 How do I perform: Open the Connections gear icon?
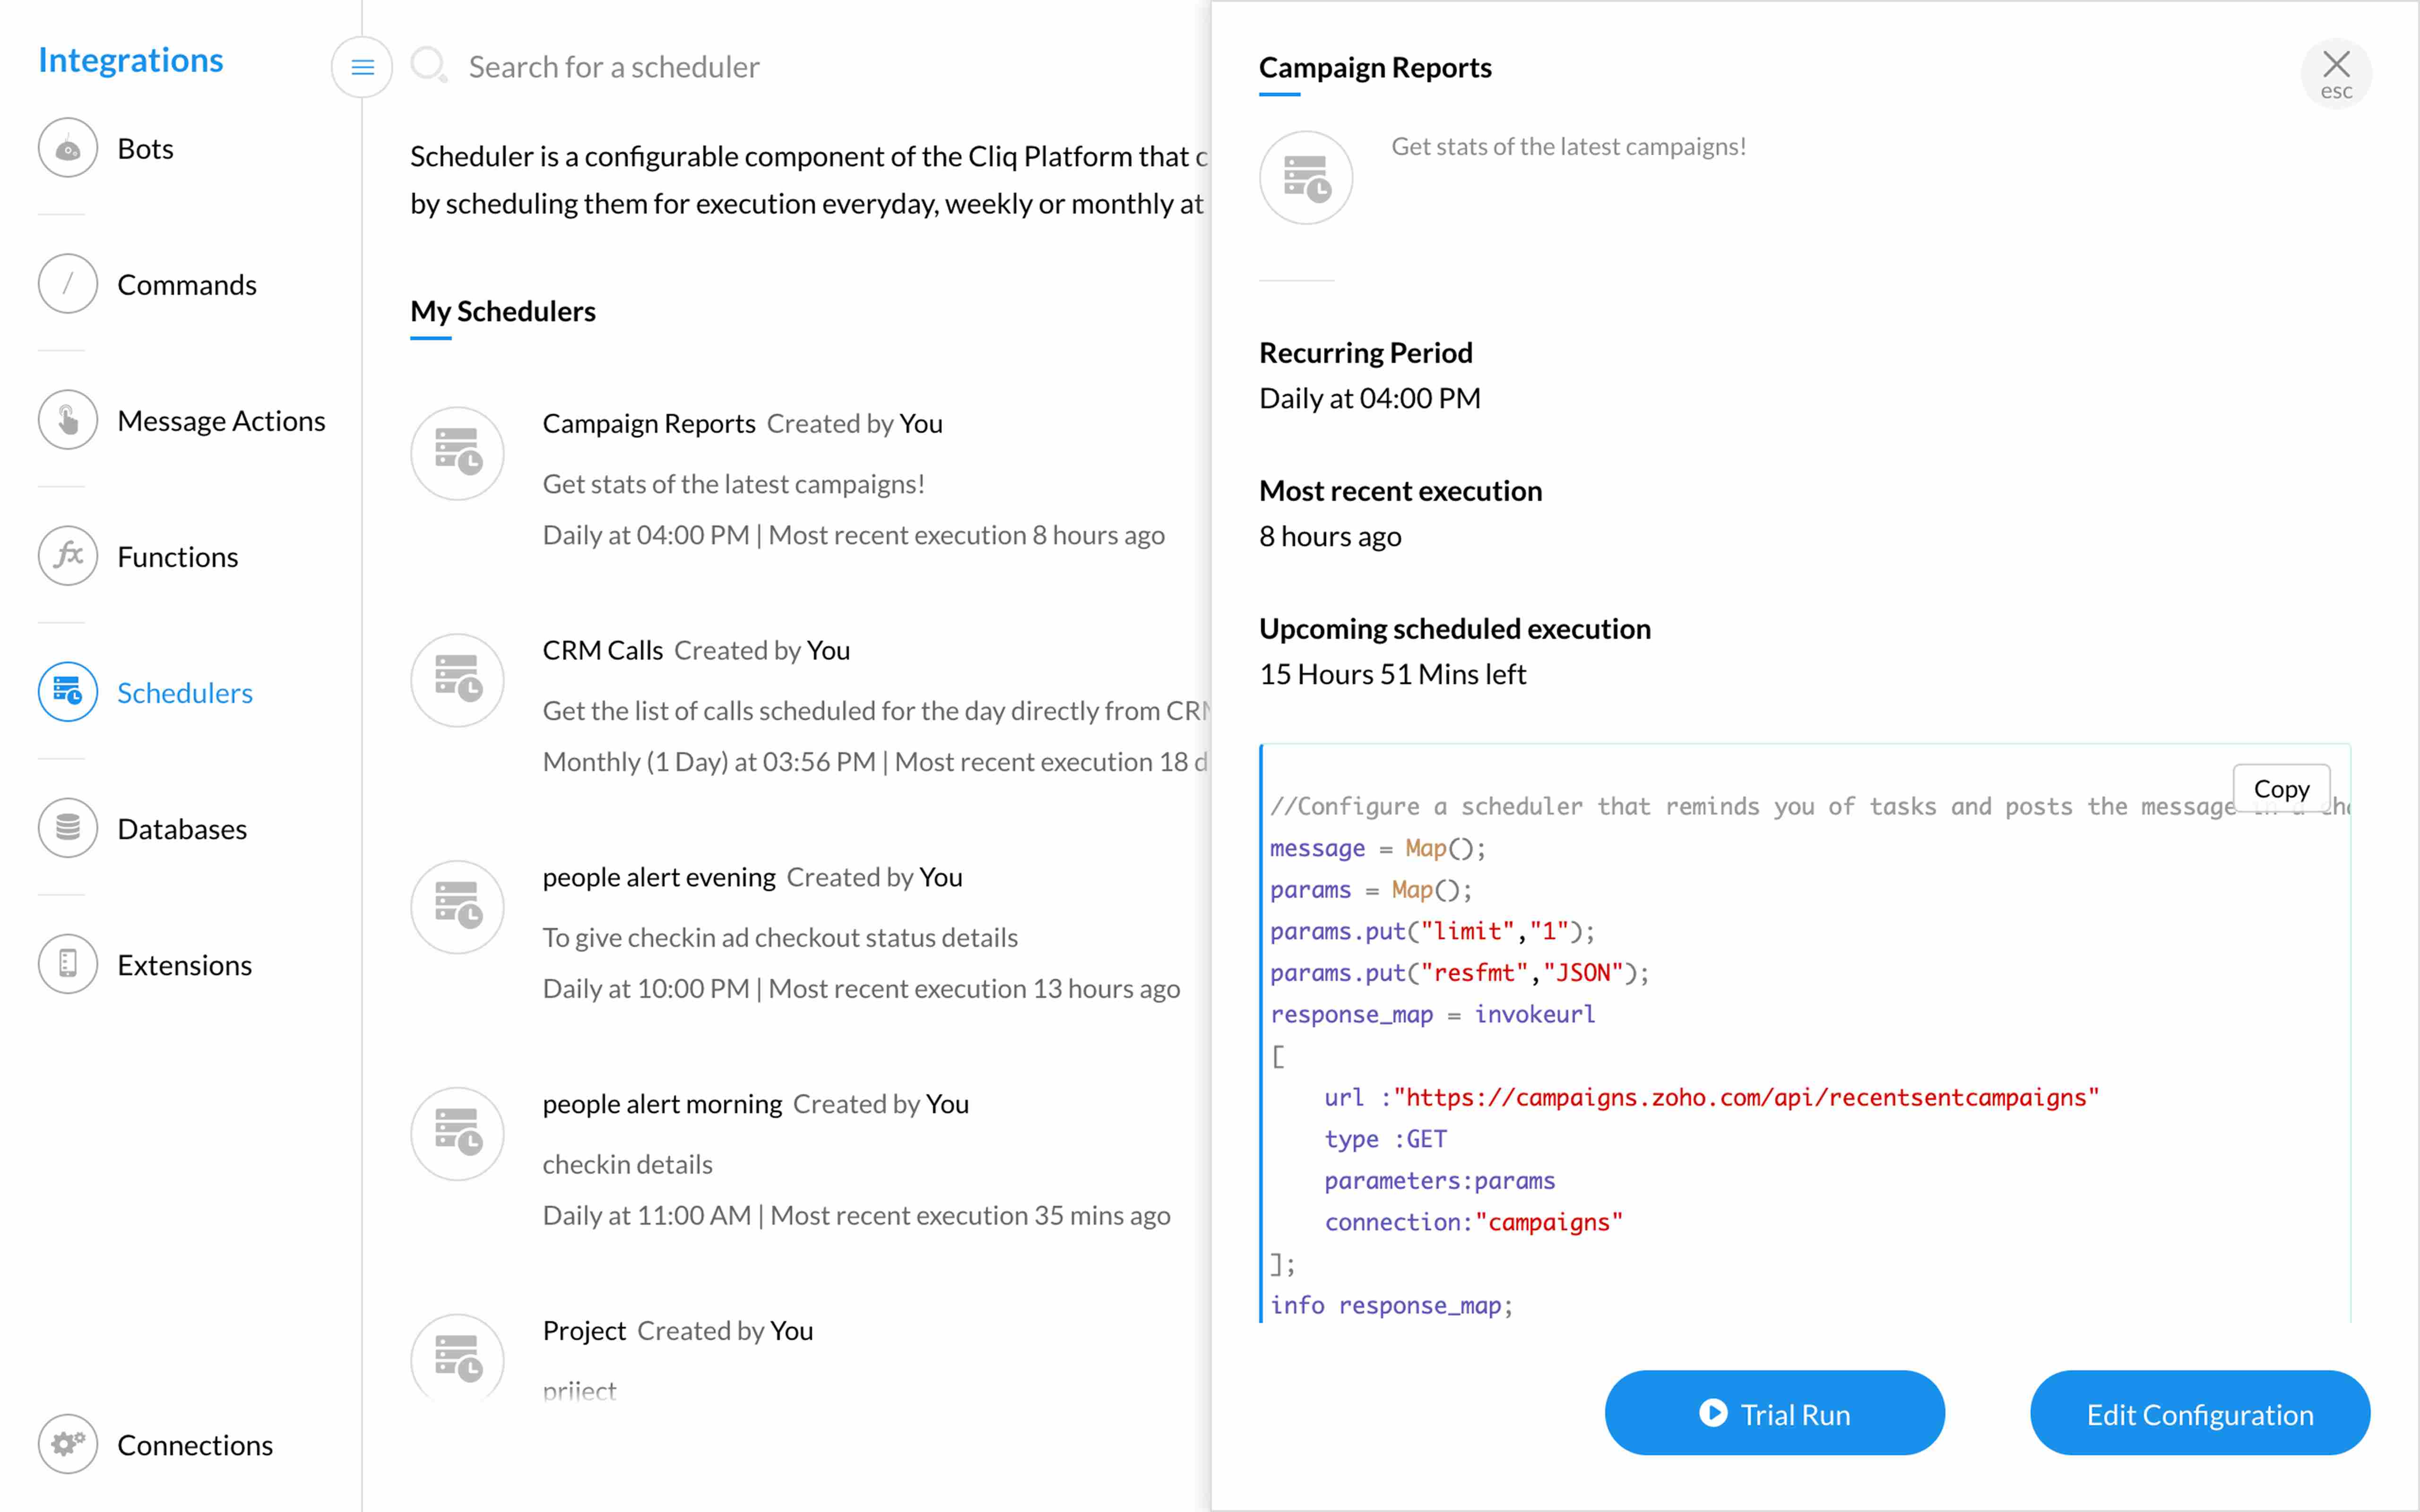pos(67,1445)
